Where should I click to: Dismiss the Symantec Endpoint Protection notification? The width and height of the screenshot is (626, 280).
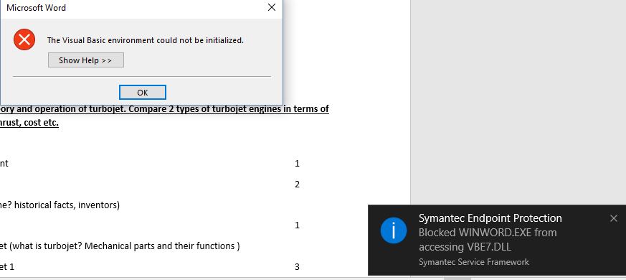614,218
